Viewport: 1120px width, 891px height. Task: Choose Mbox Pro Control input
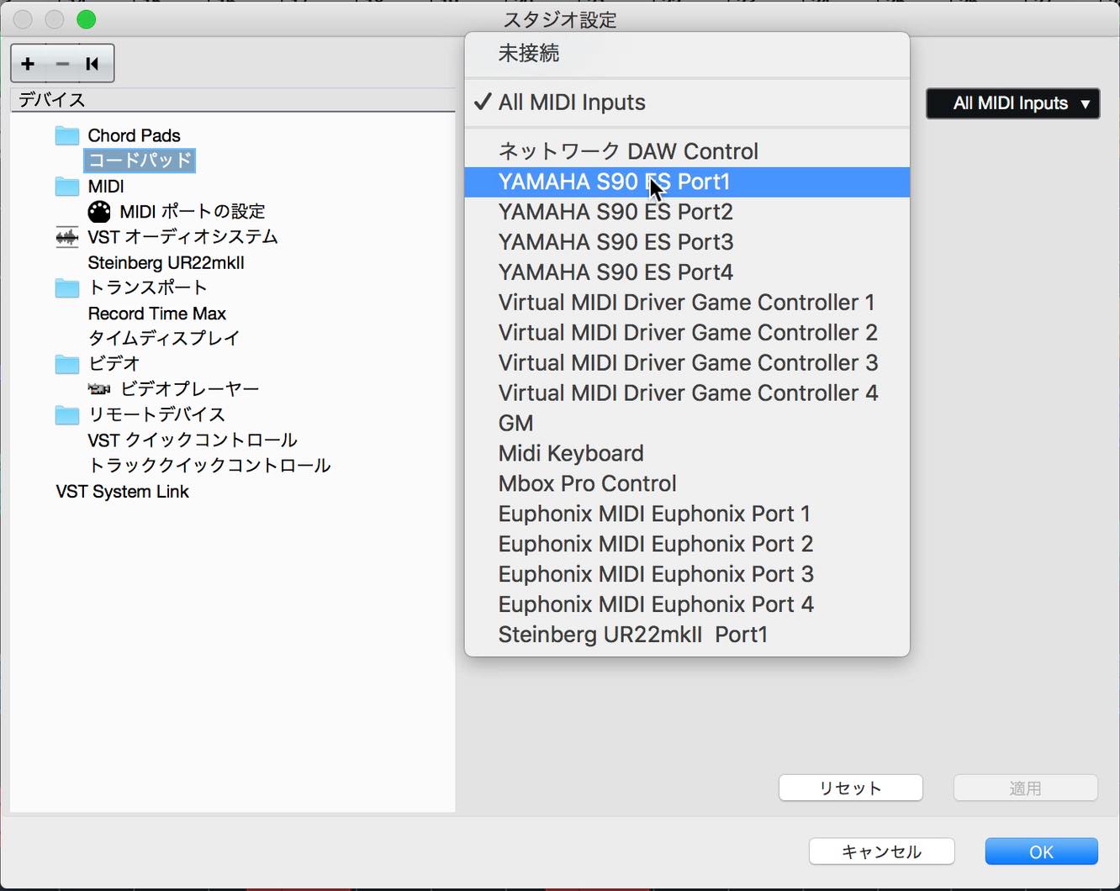pyautogui.click(x=687, y=484)
